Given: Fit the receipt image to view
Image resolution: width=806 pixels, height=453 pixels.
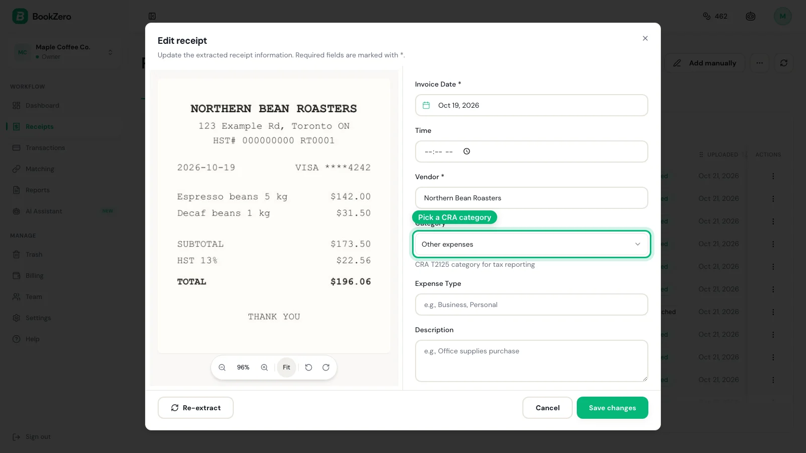Looking at the screenshot, I should [287, 367].
